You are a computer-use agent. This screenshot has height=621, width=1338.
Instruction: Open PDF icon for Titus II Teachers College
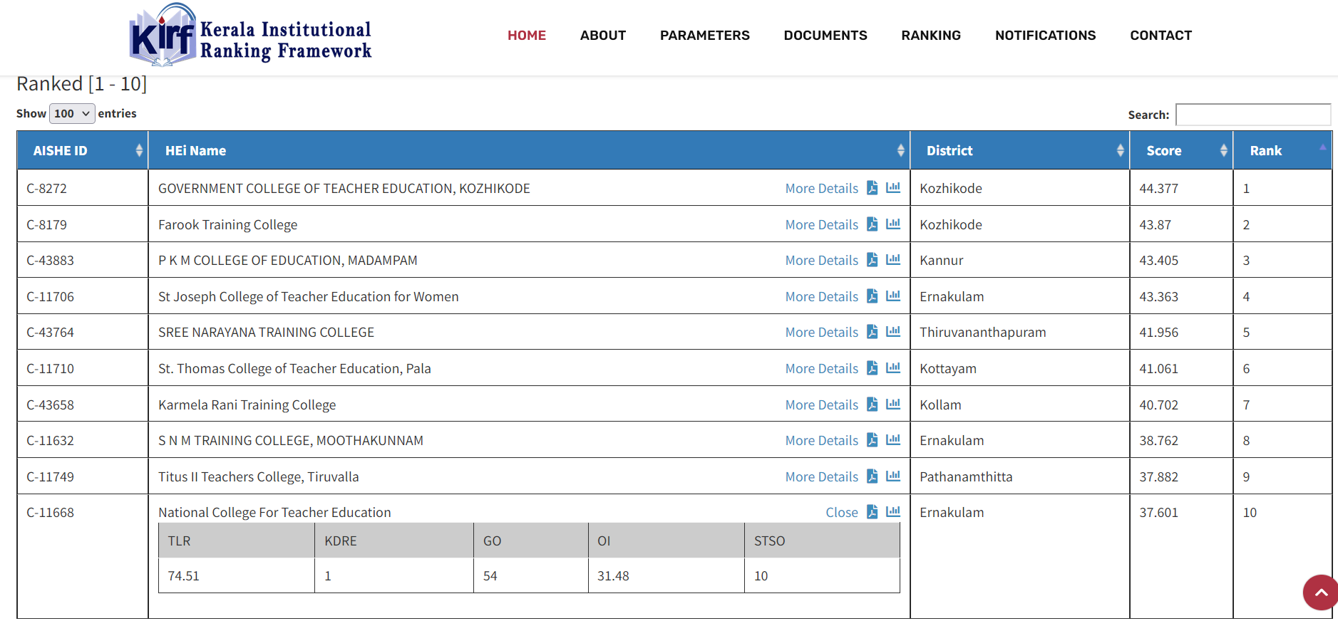(872, 476)
